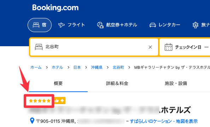Select the 宿 stays bed icon tab

pos(40,25)
